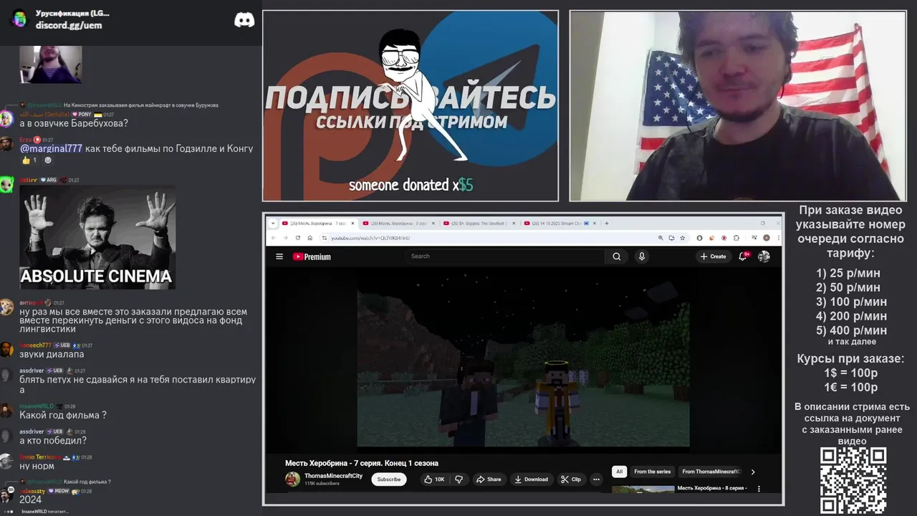Click Discord logo in header
917x516 pixels.
tap(244, 19)
